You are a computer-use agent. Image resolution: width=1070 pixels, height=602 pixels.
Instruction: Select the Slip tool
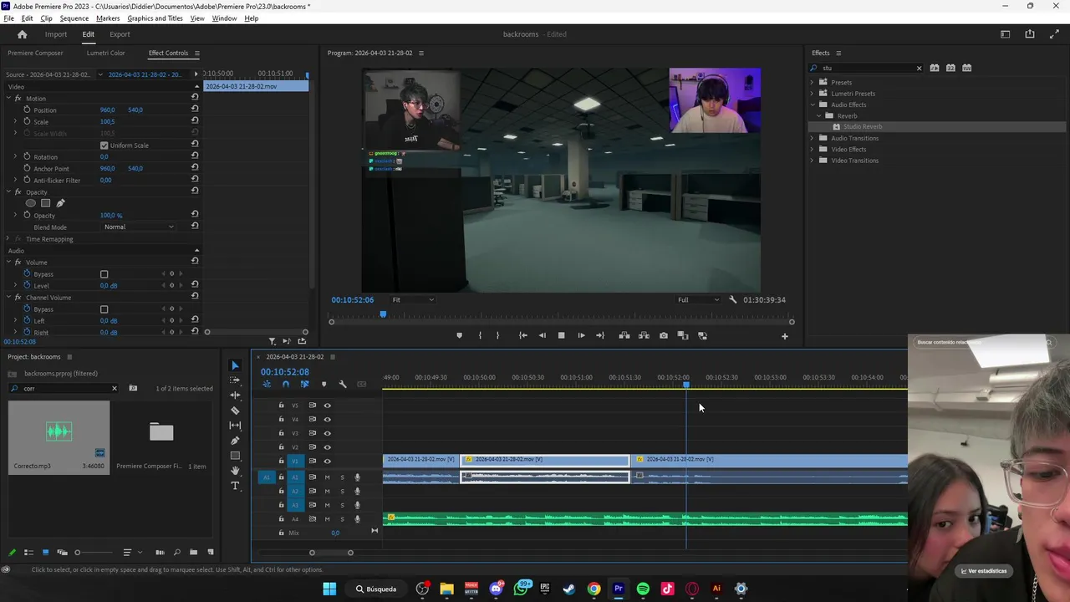coord(235,426)
